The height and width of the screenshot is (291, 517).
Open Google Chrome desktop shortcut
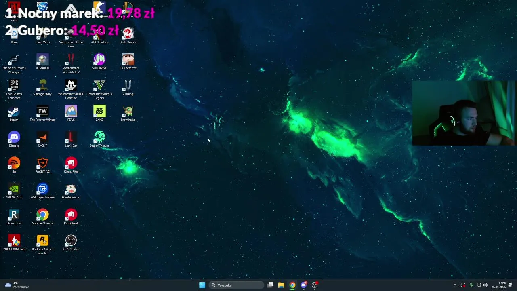tap(42, 217)
